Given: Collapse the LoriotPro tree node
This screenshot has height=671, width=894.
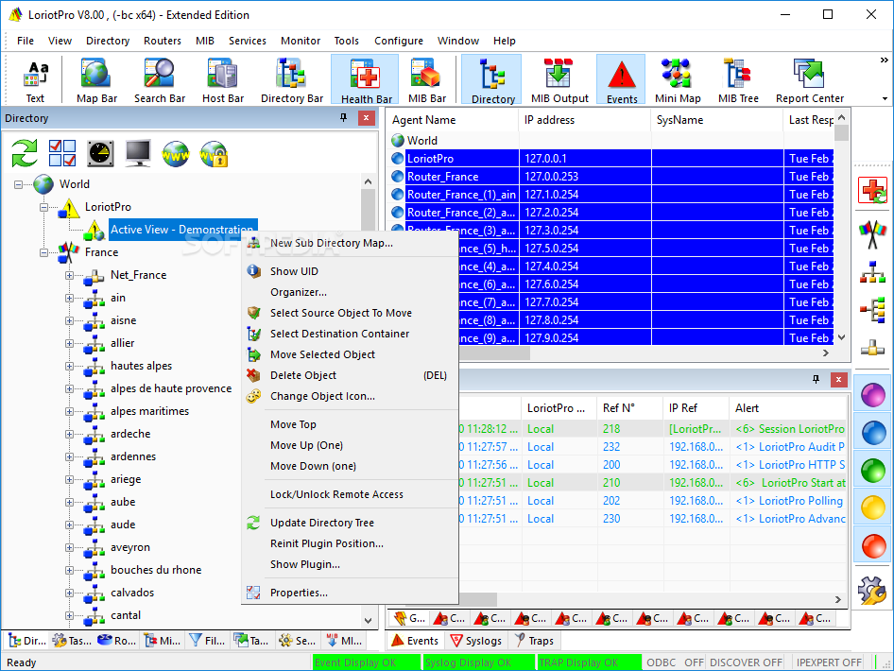Looking at the screenshot, I should click(x=43, y=207).
